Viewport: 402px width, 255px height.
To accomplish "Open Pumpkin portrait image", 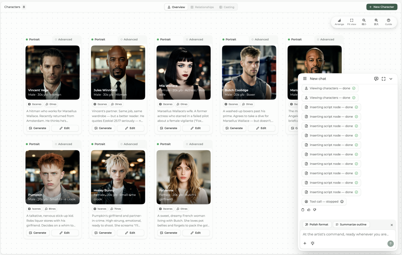I will click(x=53, y=177).
